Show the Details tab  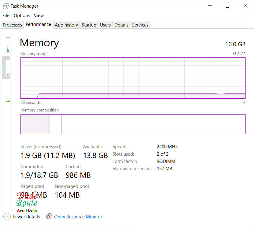pos(121,25)
